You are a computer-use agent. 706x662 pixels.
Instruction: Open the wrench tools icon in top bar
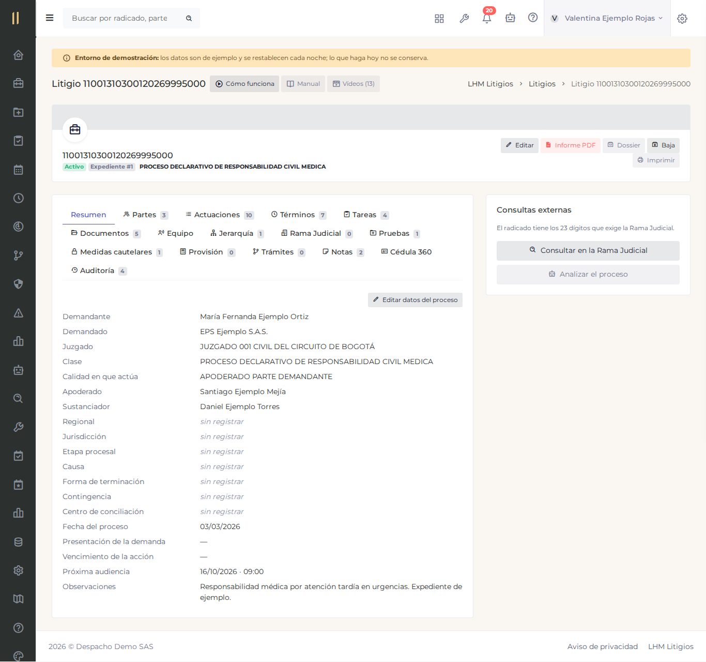[464, 19]
